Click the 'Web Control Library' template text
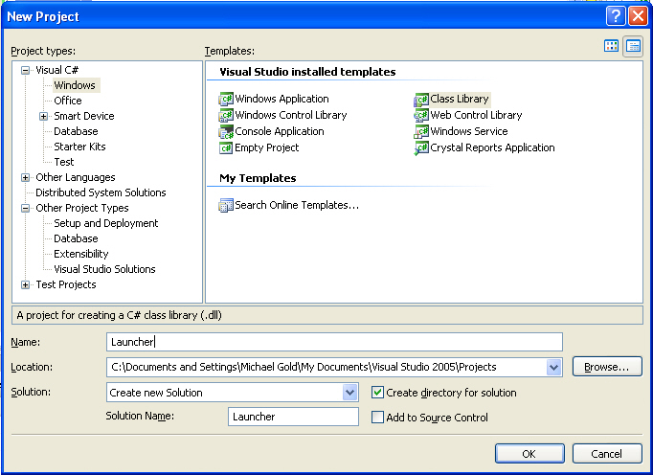Screen dimensions: 653x475 pos(476,116)
